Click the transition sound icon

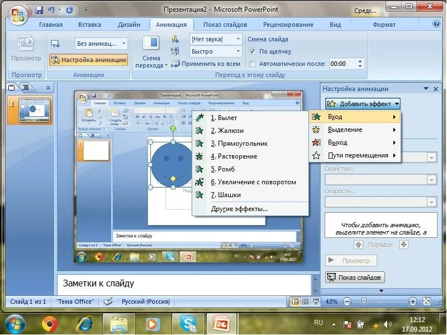tap(175, 39)
